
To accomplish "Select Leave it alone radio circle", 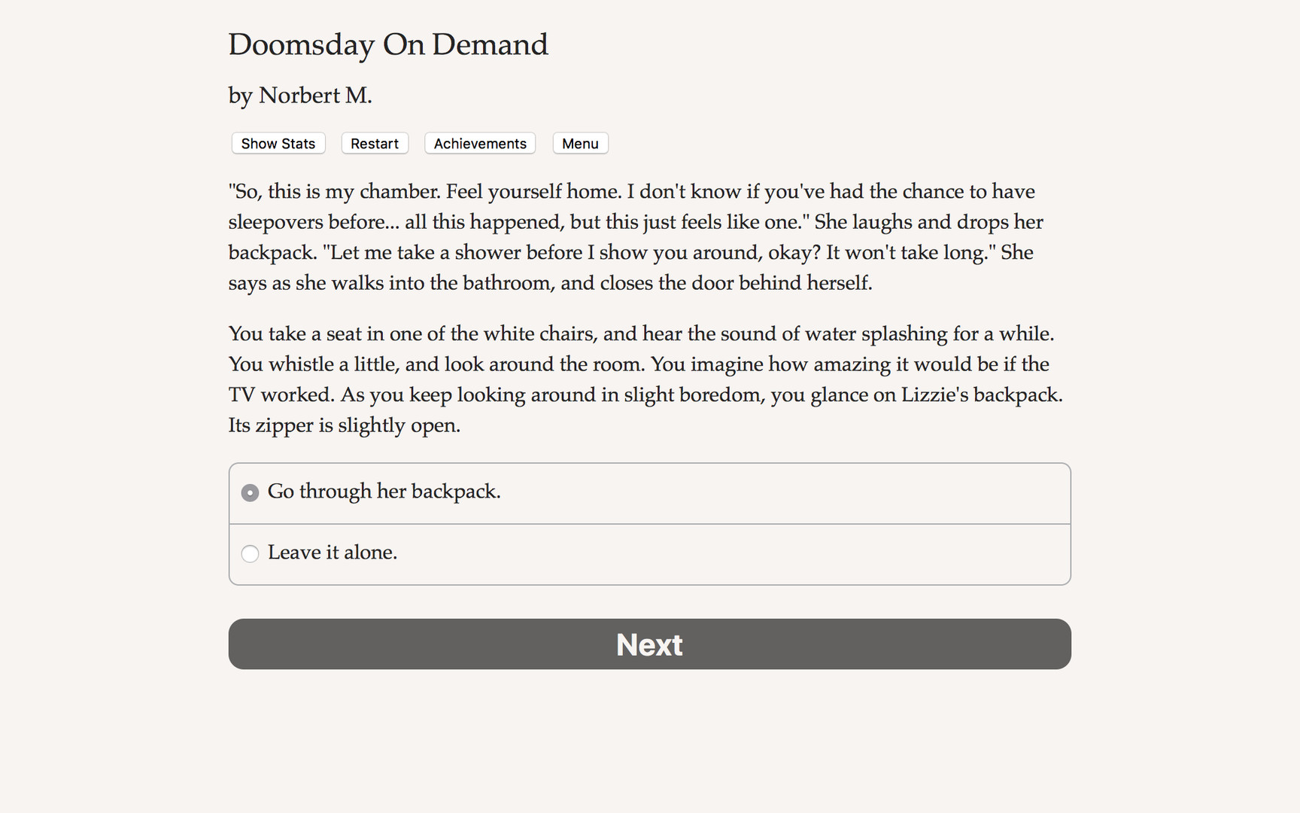I will (x=250, y=553).
